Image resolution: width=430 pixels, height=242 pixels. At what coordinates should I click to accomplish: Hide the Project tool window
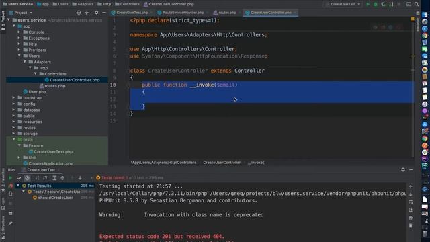[x=104, y=13]
